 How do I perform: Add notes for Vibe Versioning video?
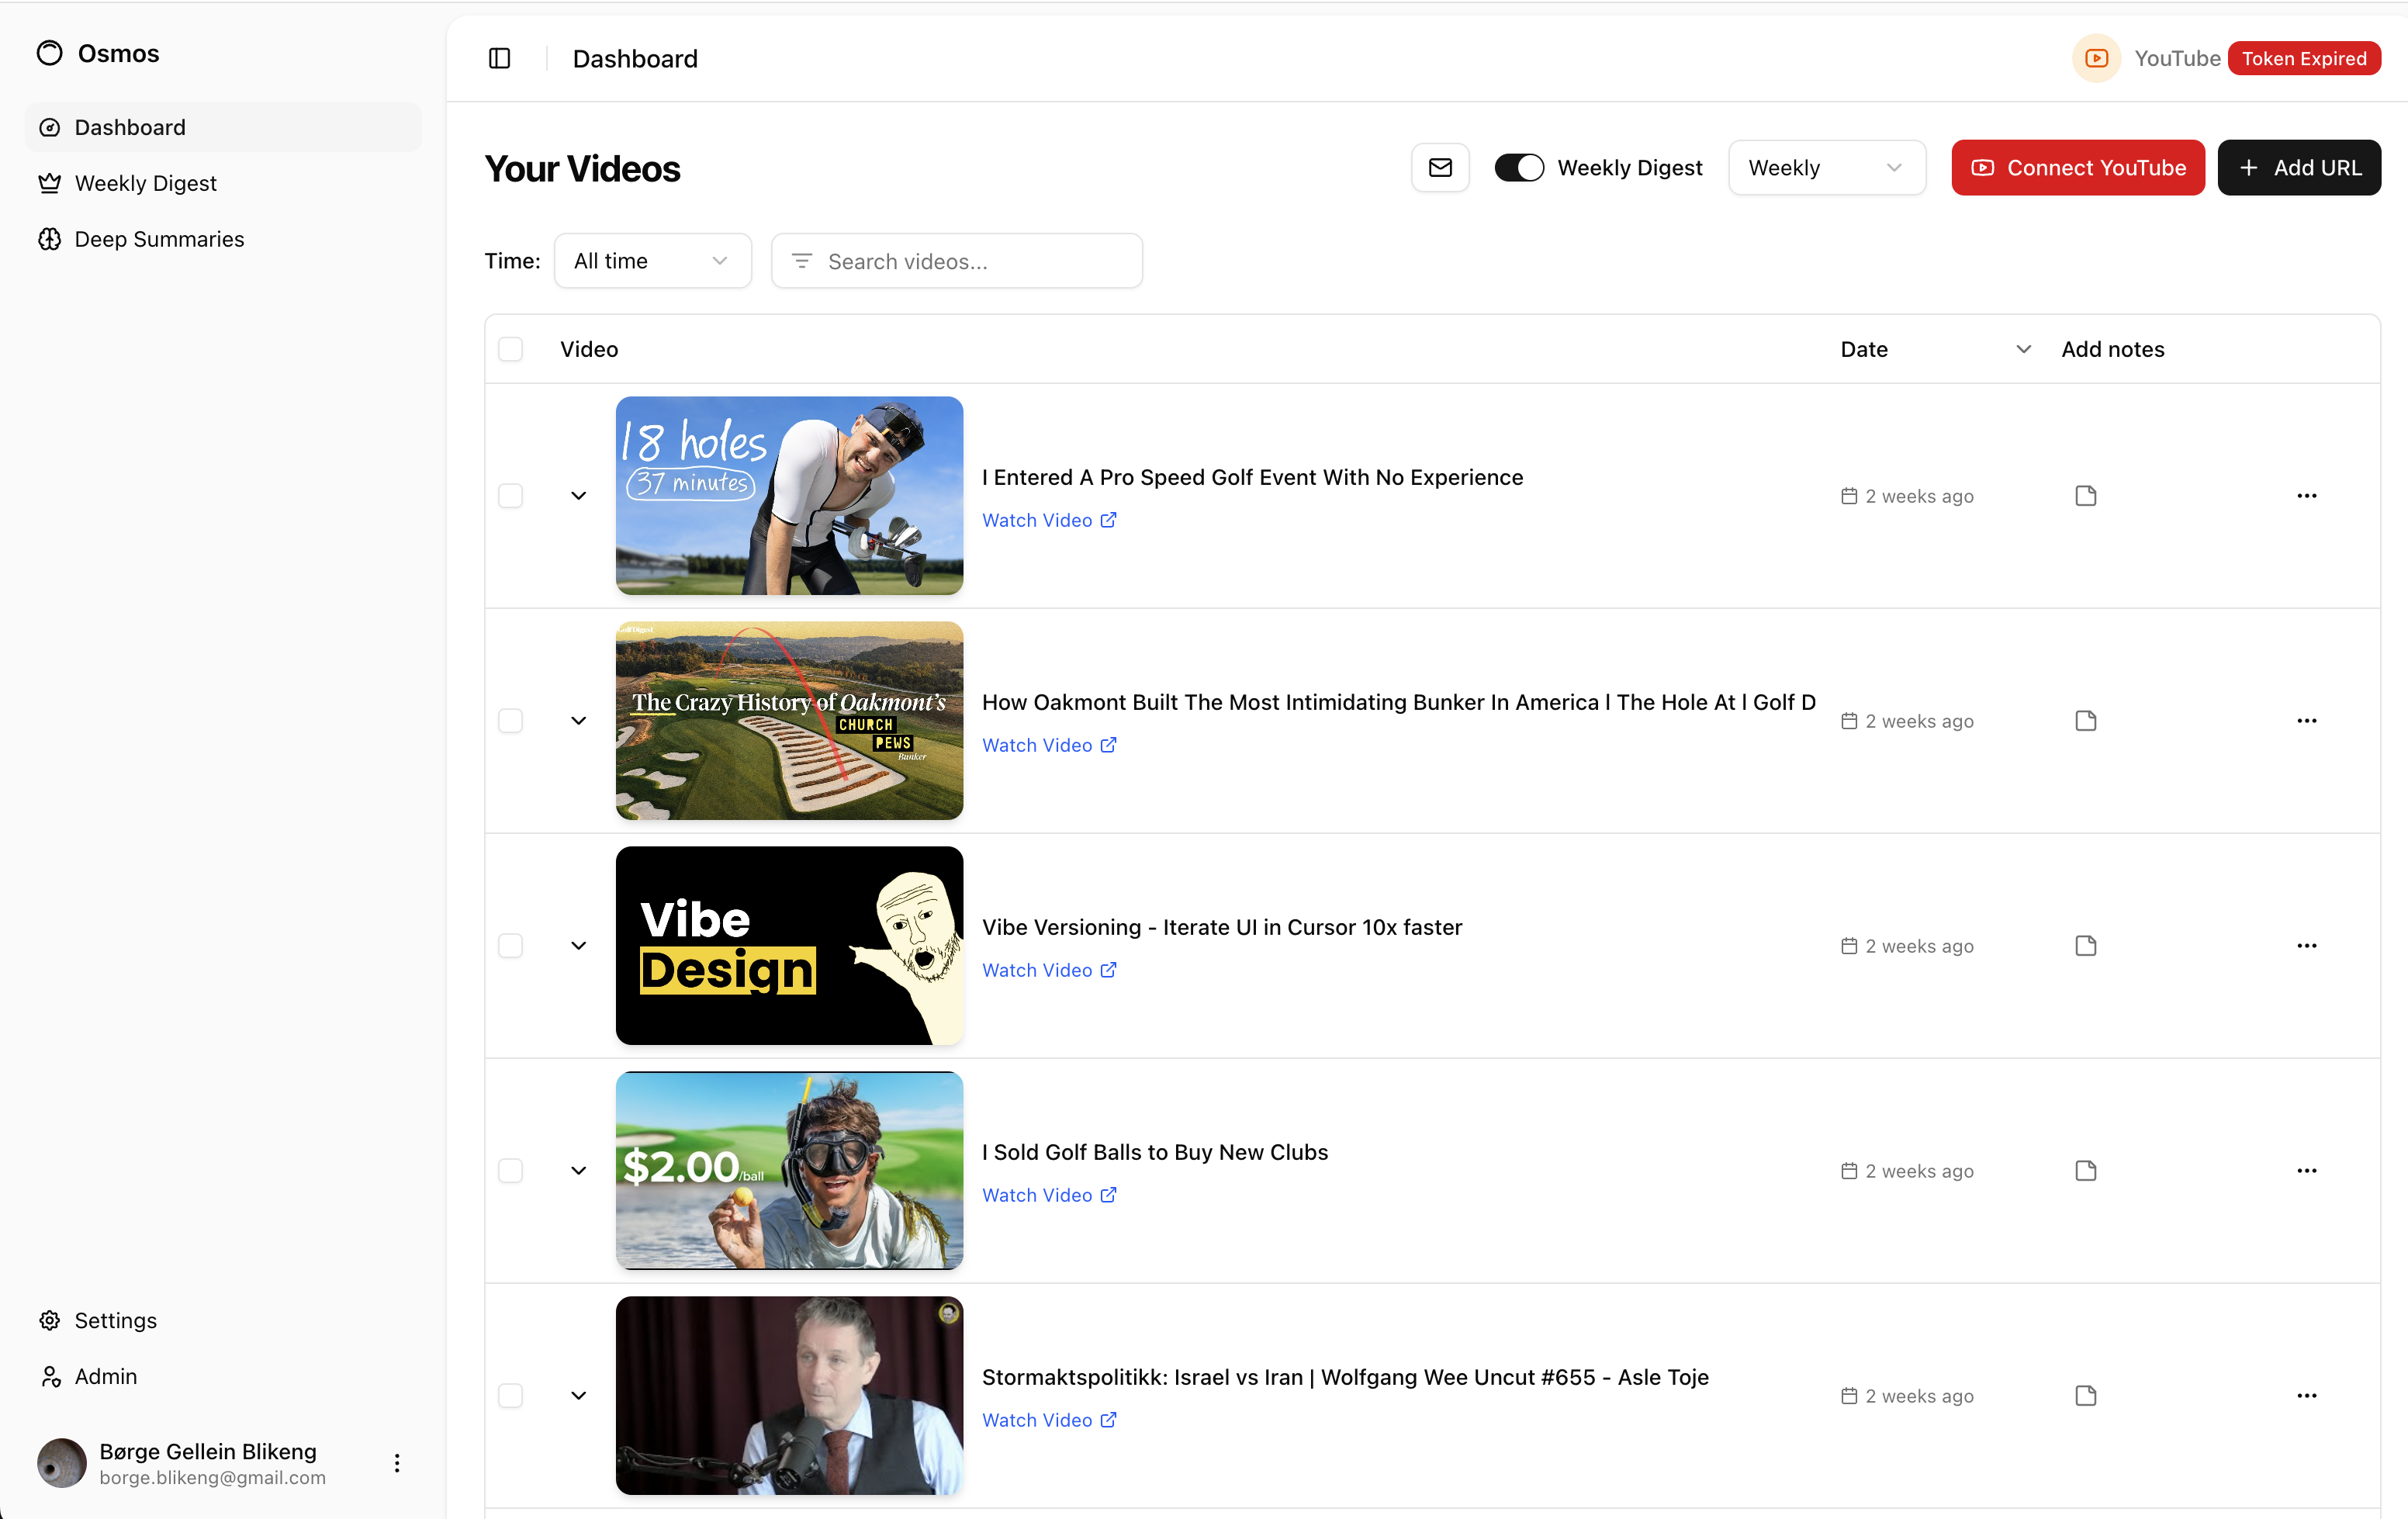point(2086,946)
